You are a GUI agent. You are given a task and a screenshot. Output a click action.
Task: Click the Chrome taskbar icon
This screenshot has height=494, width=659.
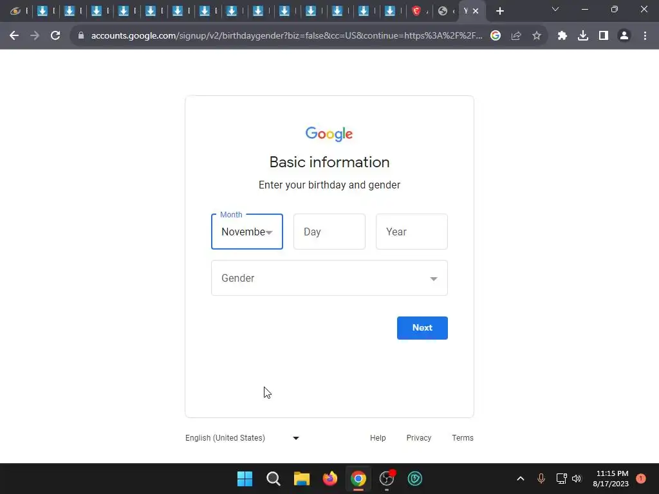pos(358,479)
